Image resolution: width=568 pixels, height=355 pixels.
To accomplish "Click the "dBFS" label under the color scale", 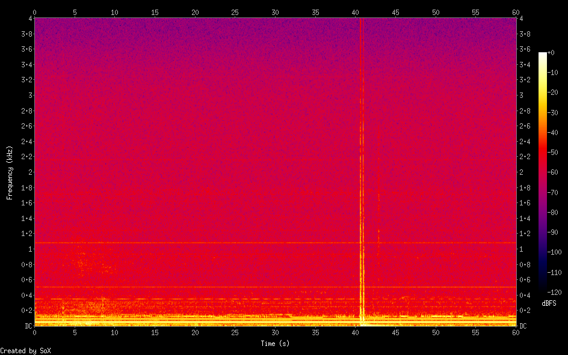I will point(549,303).
